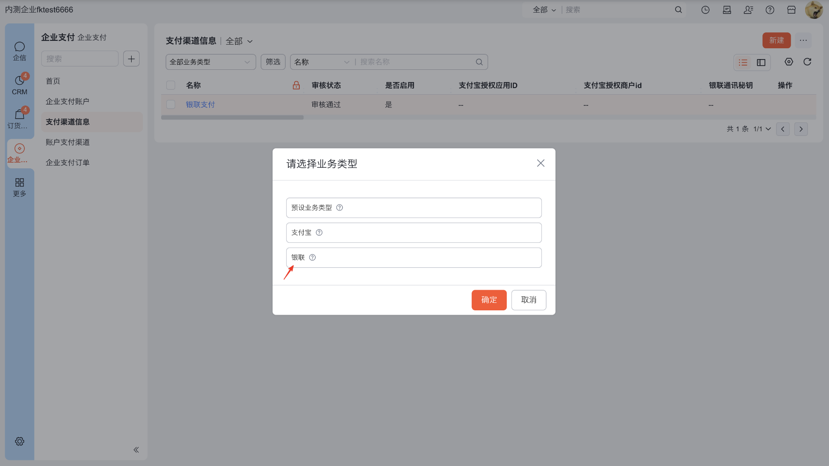Select 预设业务类型 business type option

[414, 208]
